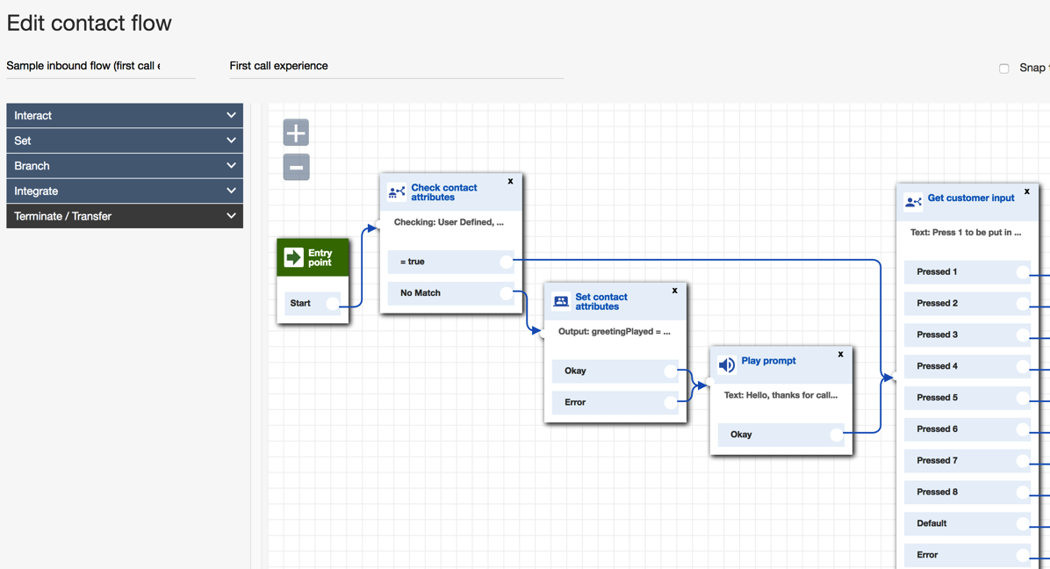Click the Check contact attributes block icon
The height and width of the screenshot is (569, 1050).
tap(397, 192)
